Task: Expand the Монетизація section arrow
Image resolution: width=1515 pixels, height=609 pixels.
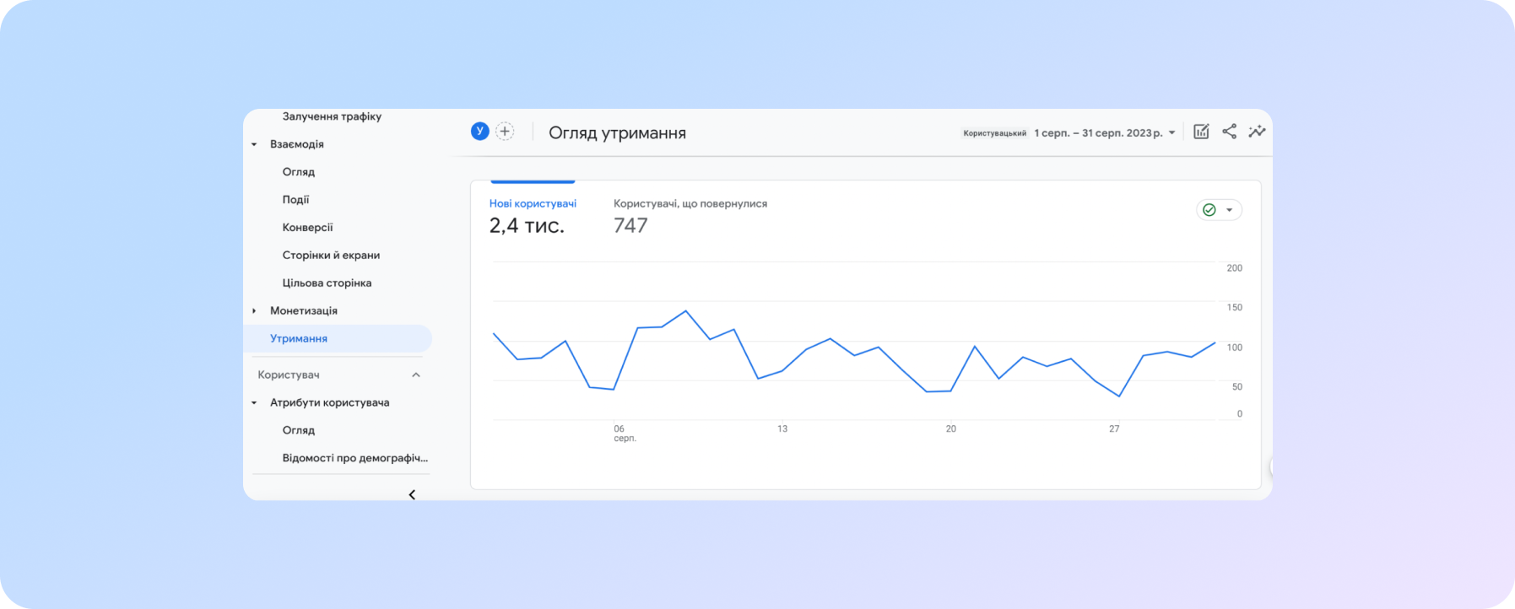Action: tap(254, 311)
